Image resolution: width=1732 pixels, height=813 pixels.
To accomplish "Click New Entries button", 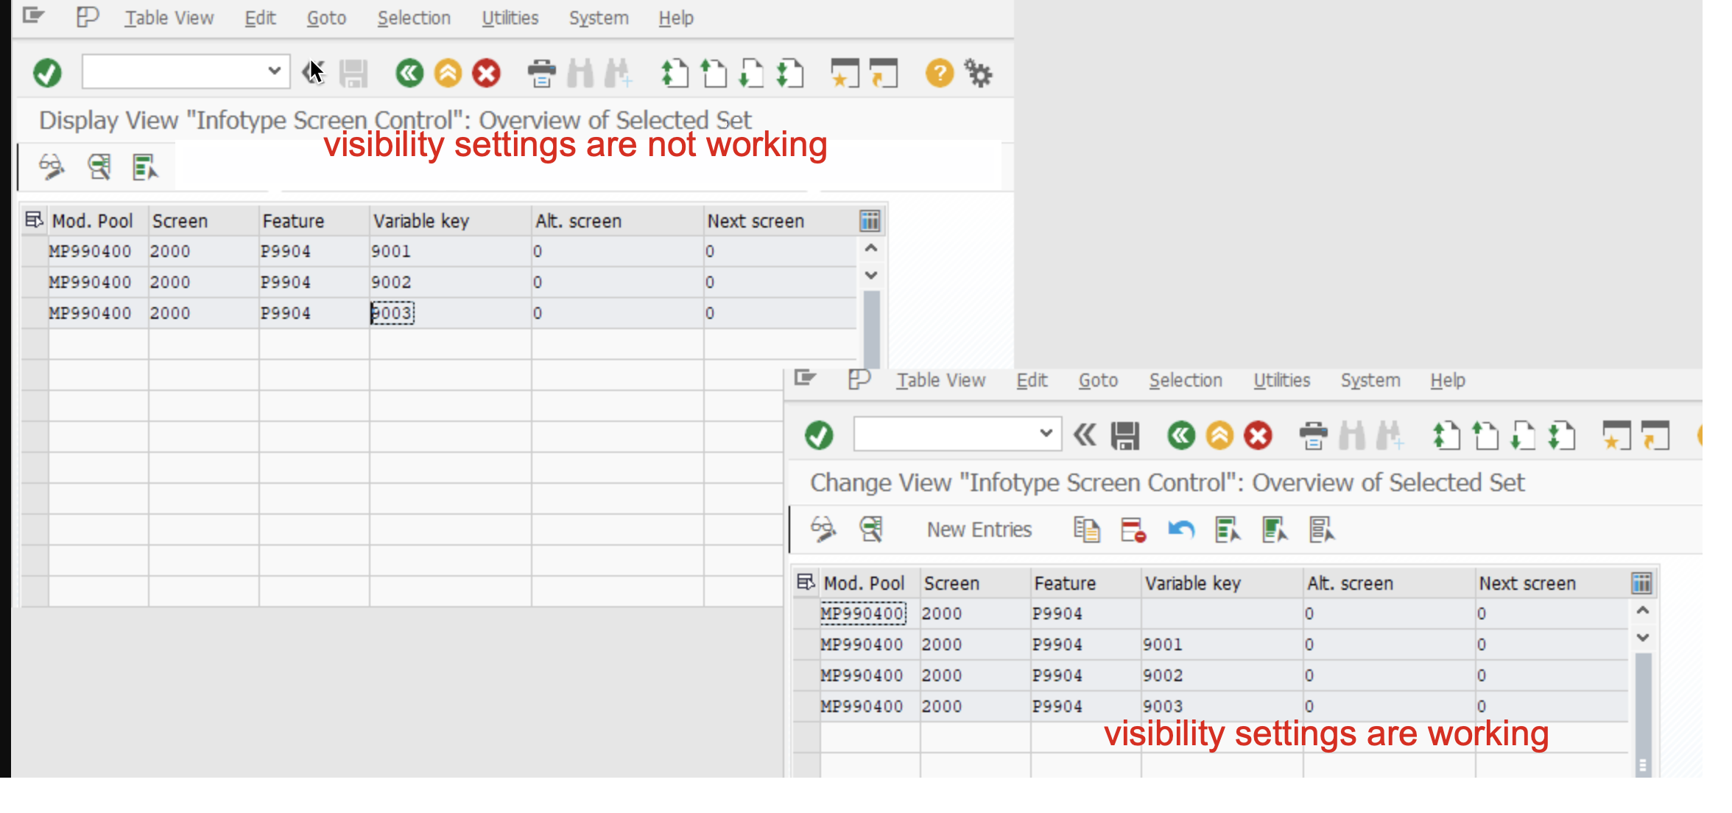I will click(x=979, y=529).
